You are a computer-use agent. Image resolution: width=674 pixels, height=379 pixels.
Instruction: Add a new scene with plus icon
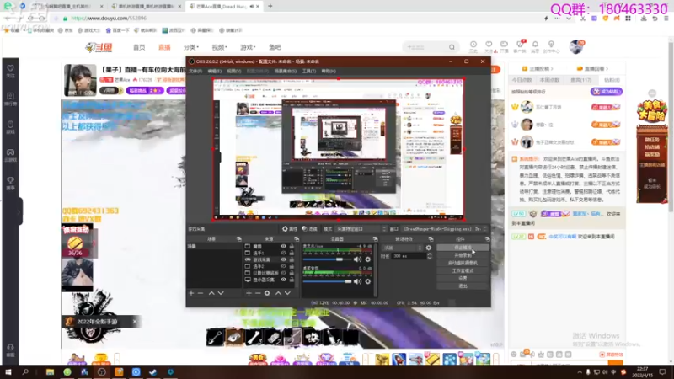pos(191,293)
